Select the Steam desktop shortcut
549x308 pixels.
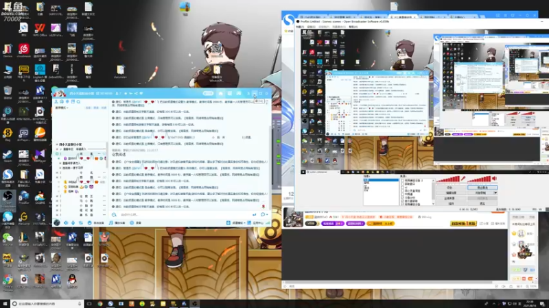coord(8,155)
